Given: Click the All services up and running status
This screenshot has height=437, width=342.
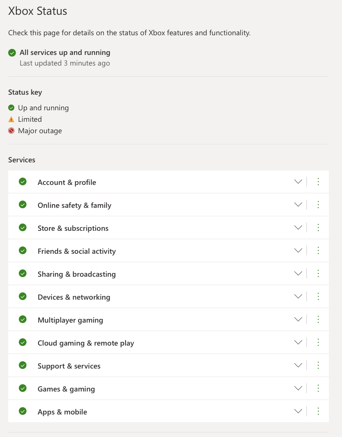Looking at the screenshot, I should [65, 52].
